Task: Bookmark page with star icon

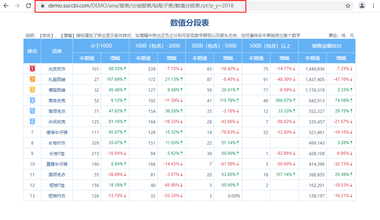Action: 348,6
